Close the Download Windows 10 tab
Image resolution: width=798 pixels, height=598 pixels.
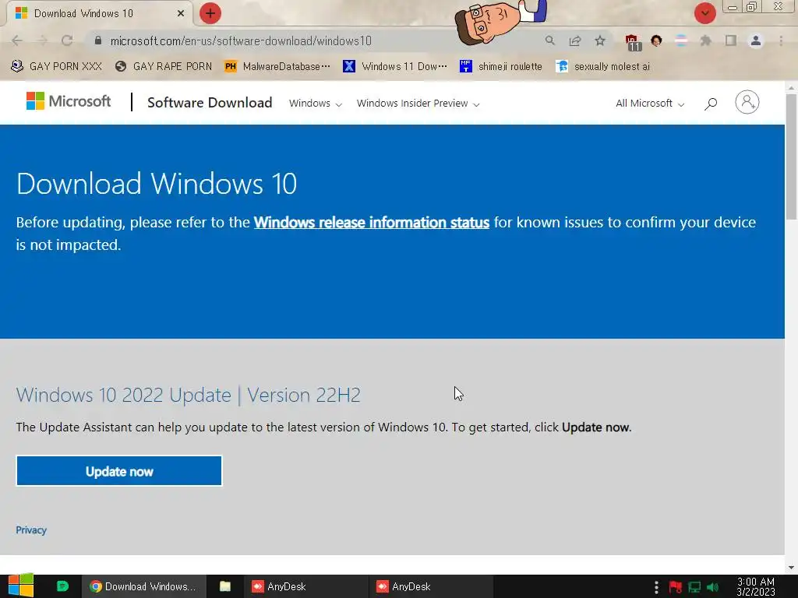pos(181,13)
